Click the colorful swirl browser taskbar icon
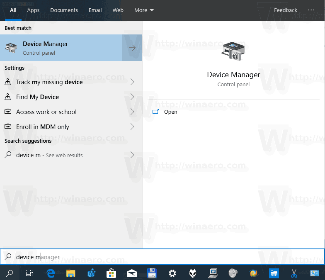Viewport: 325px width, 280px height. (254, 273)
